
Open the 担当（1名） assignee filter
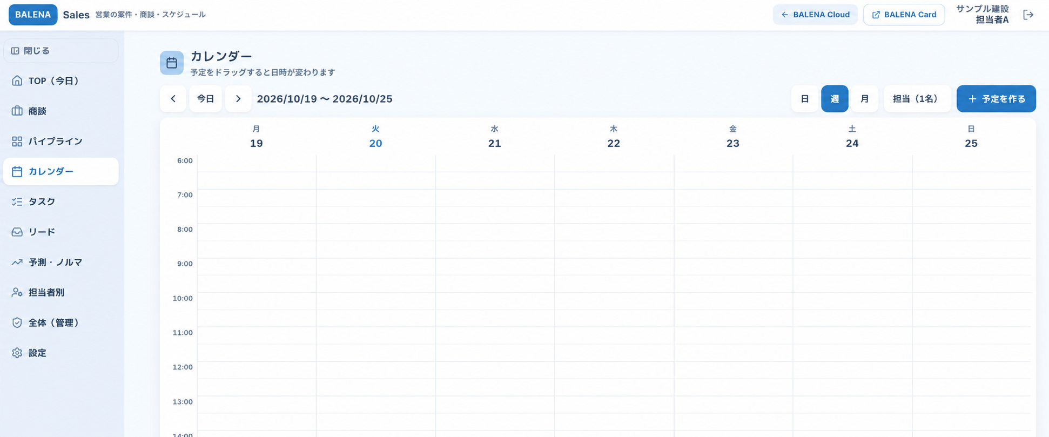click(917, 99)
